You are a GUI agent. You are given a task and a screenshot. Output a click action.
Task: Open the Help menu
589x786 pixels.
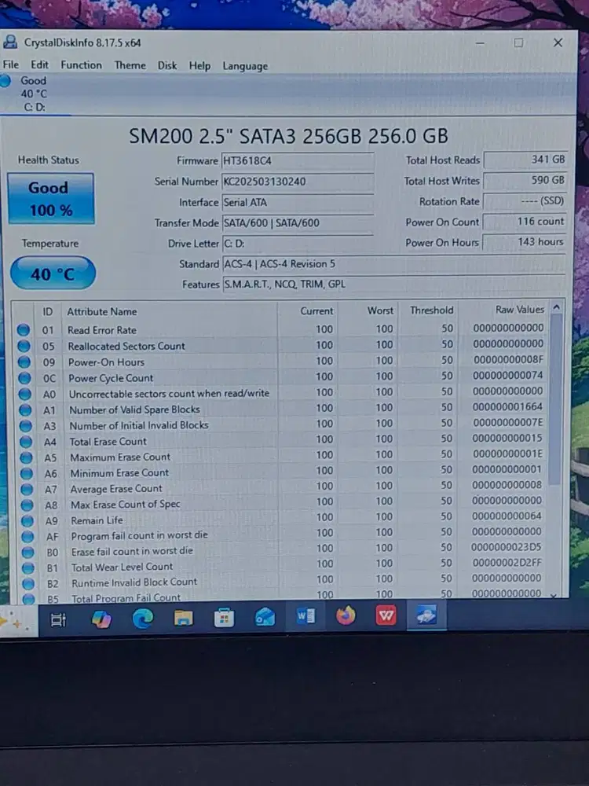(199, 66)
